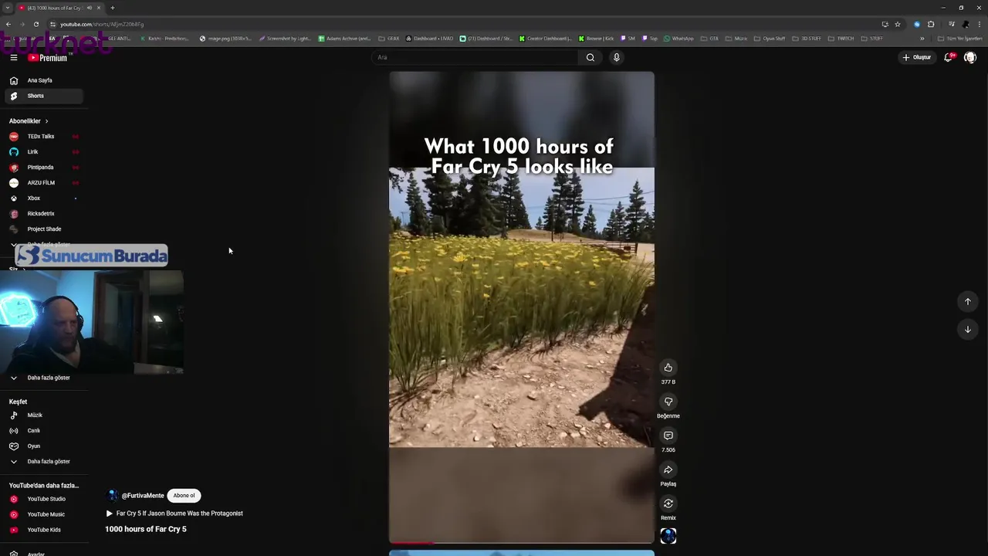Click the Oluştur create button
This screenshot has width=988, height=556.
[917, 57]
